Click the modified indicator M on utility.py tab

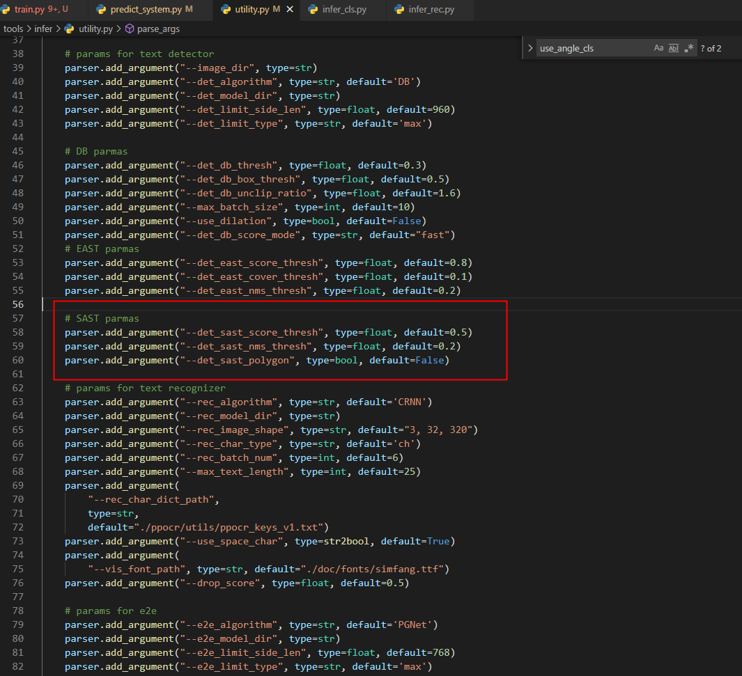278,10
